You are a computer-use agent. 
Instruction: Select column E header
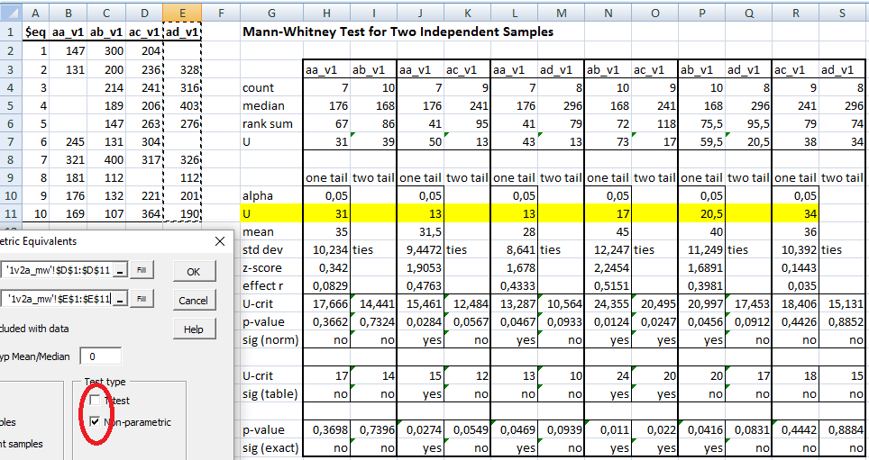(x=182, y=13)
